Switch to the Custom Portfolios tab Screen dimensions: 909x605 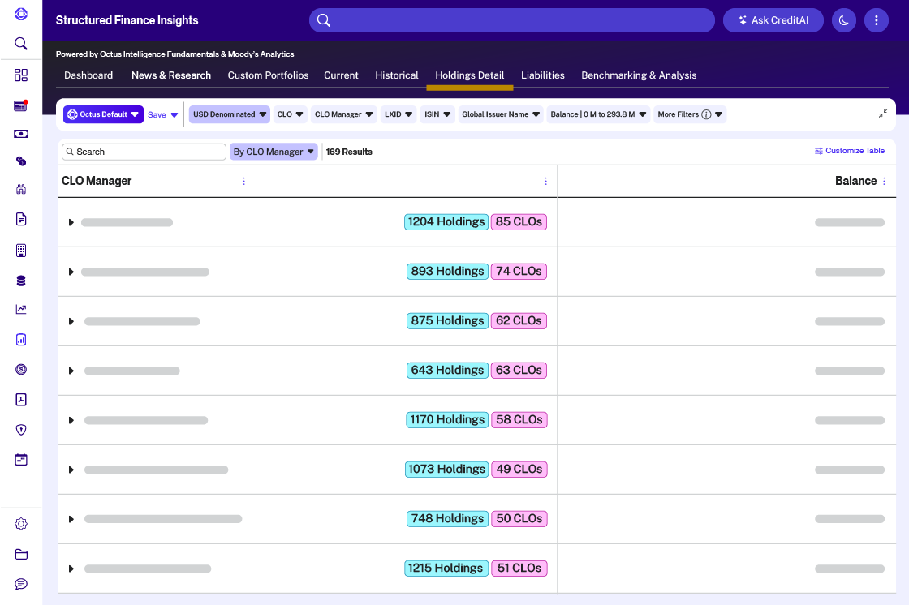[268, 75]
